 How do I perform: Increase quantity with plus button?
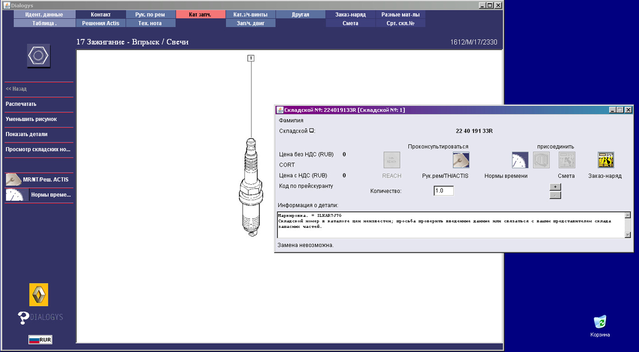click(555, 187)
